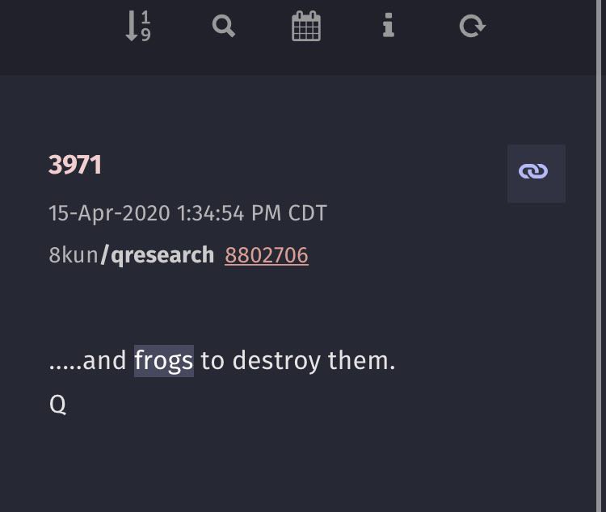The image size is (606, 512).
Task: Click the vertical scrollbar at right edge
Action: pos(601,256)
